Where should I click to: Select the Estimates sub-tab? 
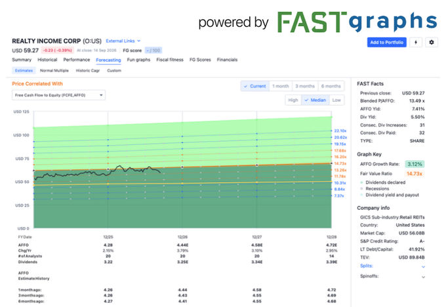coord(24,71)
